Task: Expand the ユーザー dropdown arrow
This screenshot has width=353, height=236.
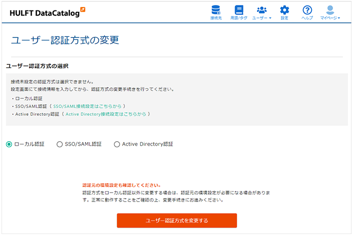Action: [x=270, y=18]
